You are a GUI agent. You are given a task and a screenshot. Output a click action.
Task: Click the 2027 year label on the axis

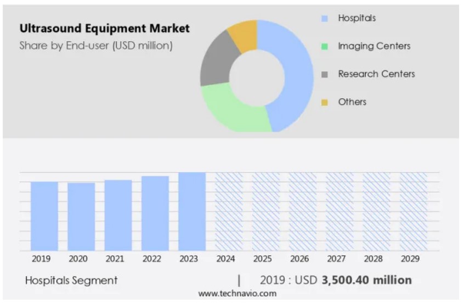336,259
